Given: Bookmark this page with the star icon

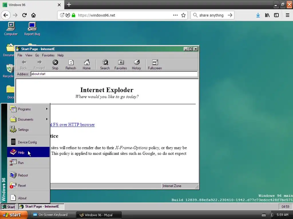Looking at the screenshot, I should [183, 15].
